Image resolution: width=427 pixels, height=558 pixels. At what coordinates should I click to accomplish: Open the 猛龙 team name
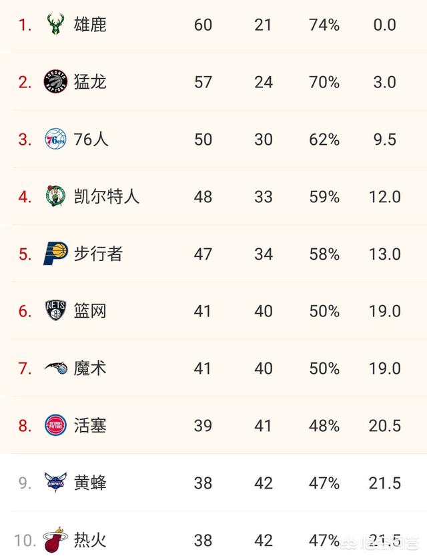(x=90, y=82)
